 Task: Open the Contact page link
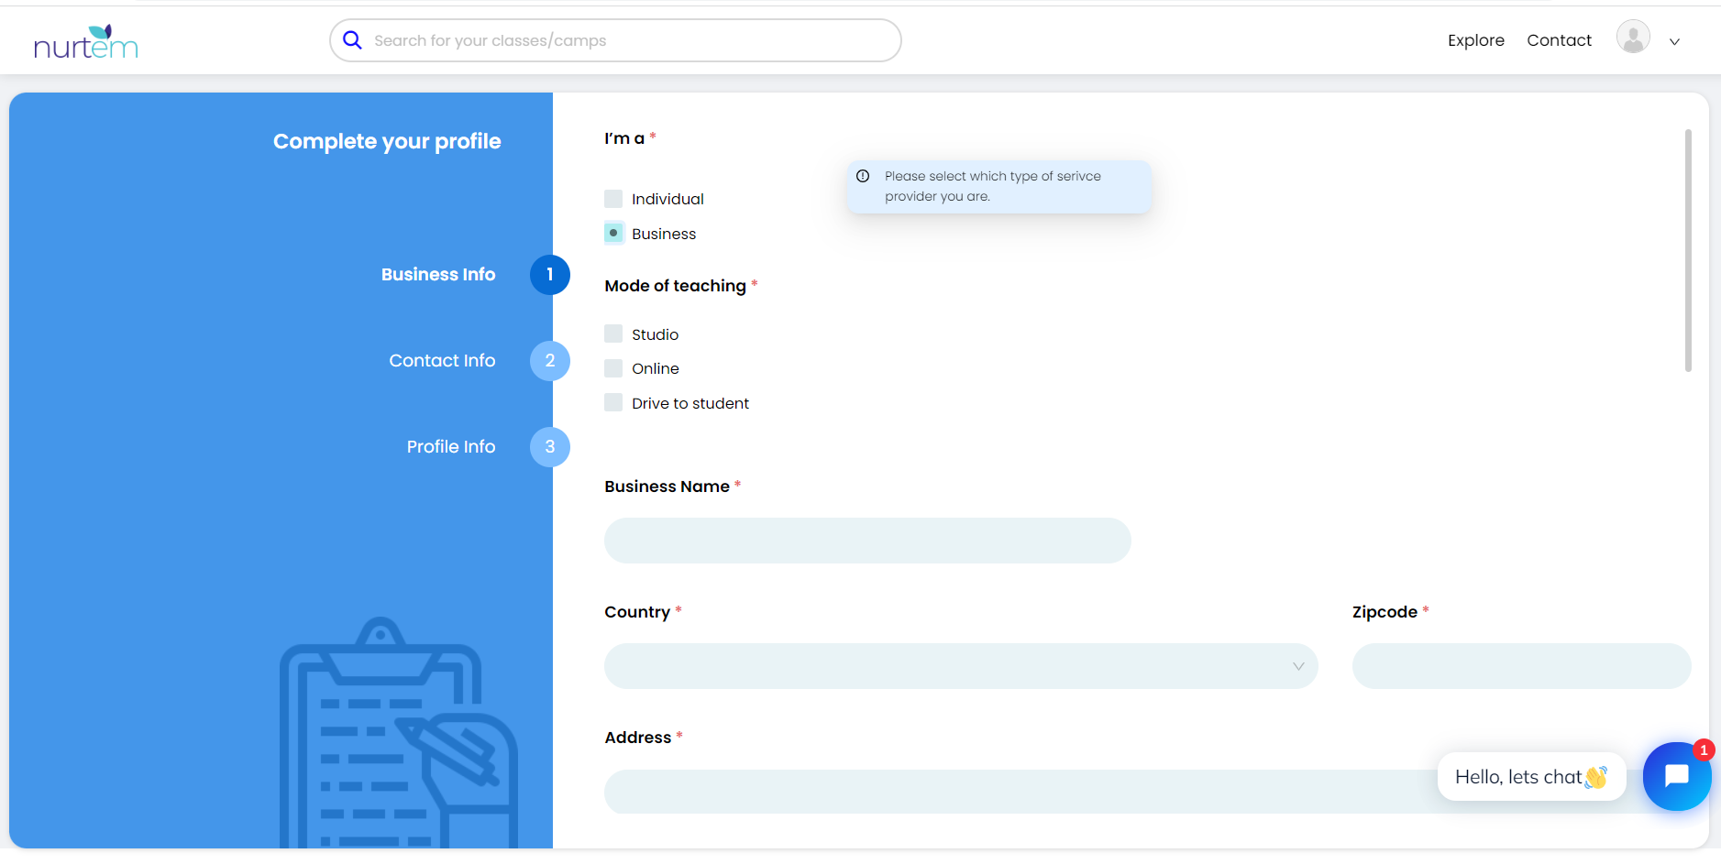pyautogui.click(x=1558, y=39)
